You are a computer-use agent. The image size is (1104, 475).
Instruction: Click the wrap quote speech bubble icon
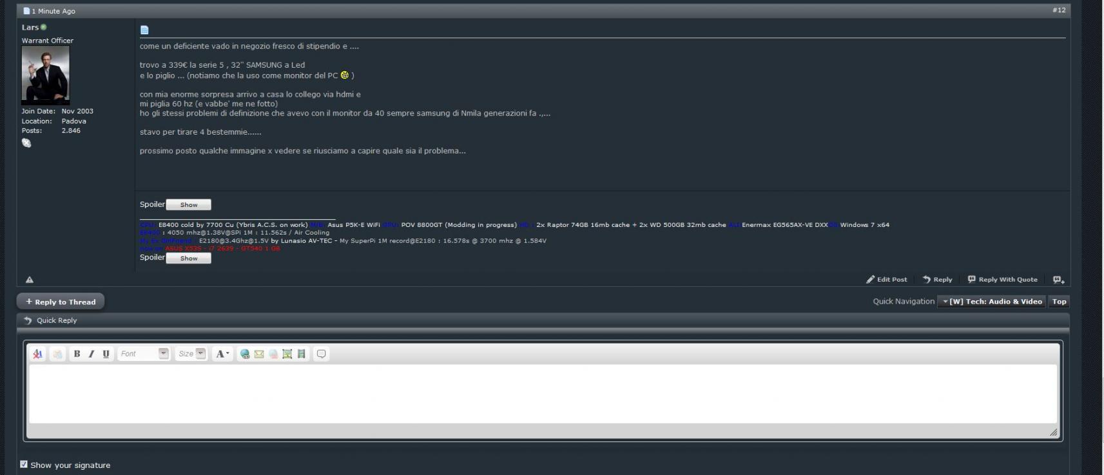pyautogui.click(x=321, y=354)
